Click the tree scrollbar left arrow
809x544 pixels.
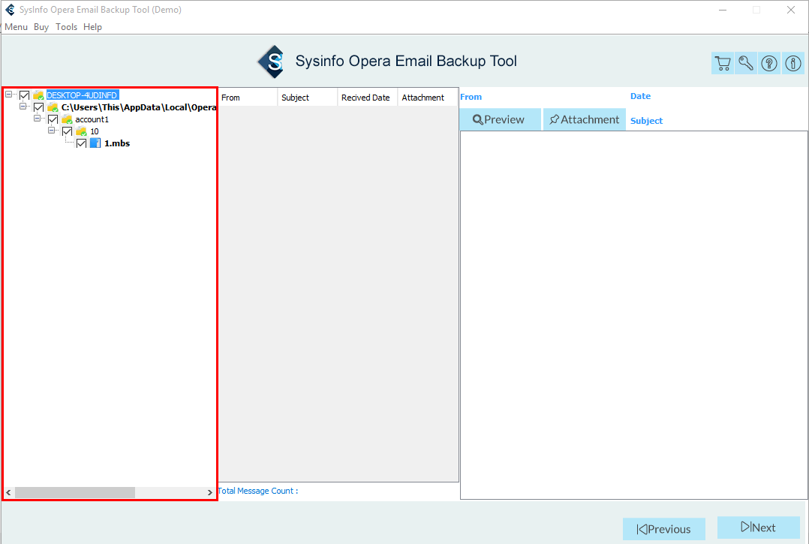click(8, 492)
